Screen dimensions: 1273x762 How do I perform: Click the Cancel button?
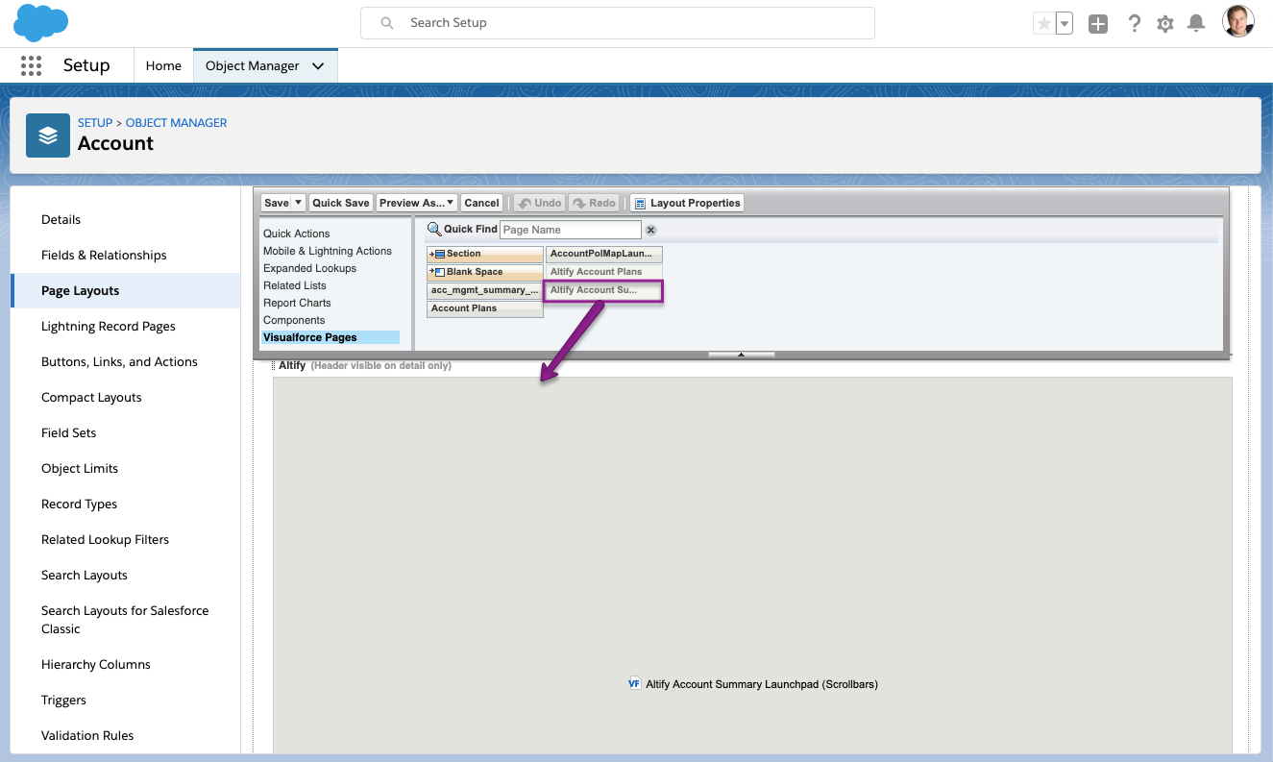tap(481, 203)
